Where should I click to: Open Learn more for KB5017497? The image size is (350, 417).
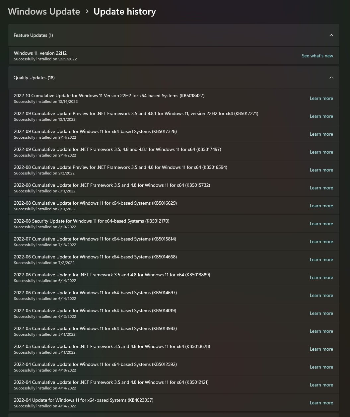(x=321, y=152)
